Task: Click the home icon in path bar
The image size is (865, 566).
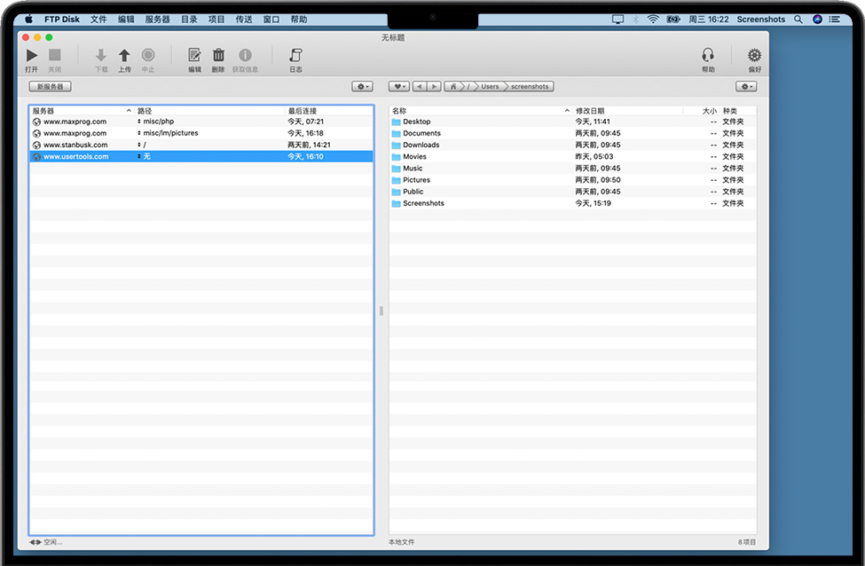Action: click(x=454, y=87)
